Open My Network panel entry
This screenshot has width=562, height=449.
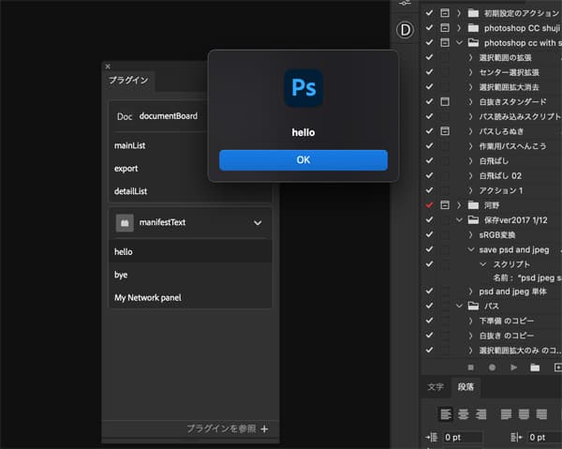coord(147,297)
